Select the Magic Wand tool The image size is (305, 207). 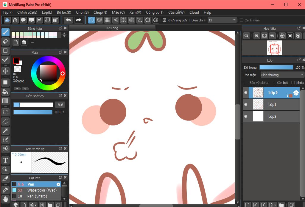(5, 131)
